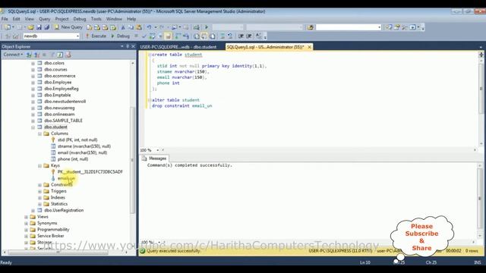
Task: Click Refresh icon in Object Explorer toolbar
Action: click(60, 55)
